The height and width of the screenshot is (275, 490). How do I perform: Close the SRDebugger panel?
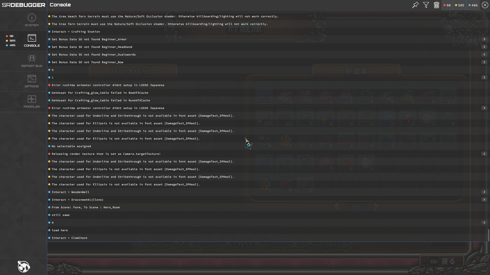click(x=485, y=5)
